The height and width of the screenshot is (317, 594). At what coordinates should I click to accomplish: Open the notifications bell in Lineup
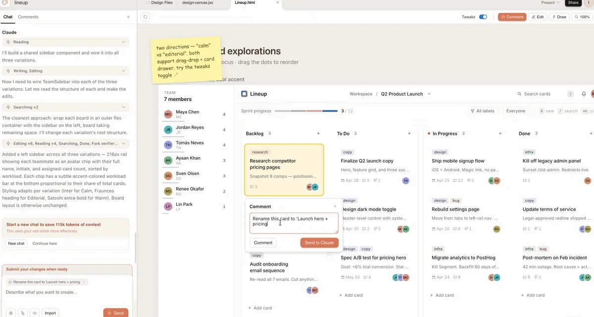(x=584, y=94)
